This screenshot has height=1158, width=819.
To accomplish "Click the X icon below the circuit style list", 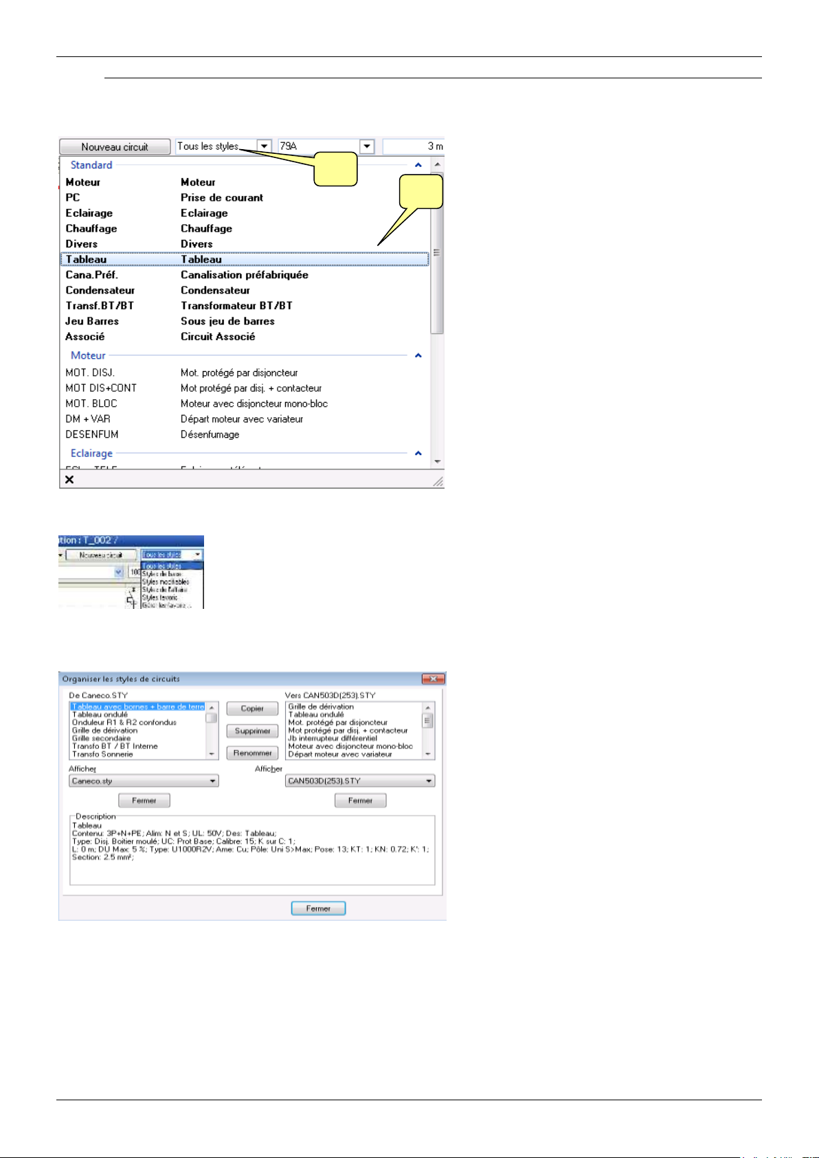I will 69,480.
